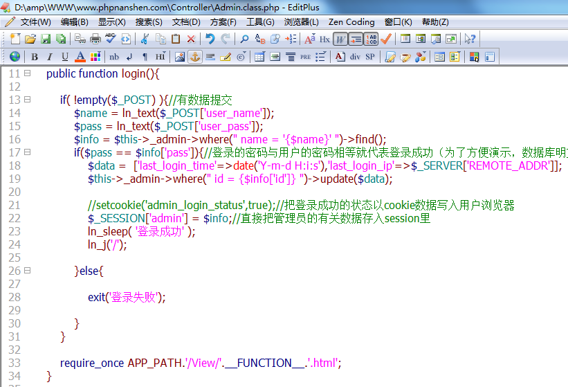Open the HI heading dropdown
568x387 pixels.
point(161,57)
